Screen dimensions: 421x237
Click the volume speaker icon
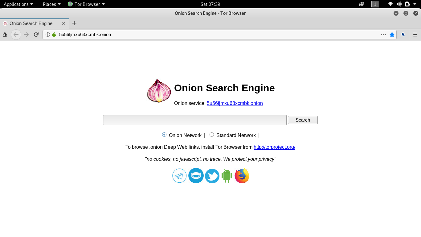click(x=399, y=4)
